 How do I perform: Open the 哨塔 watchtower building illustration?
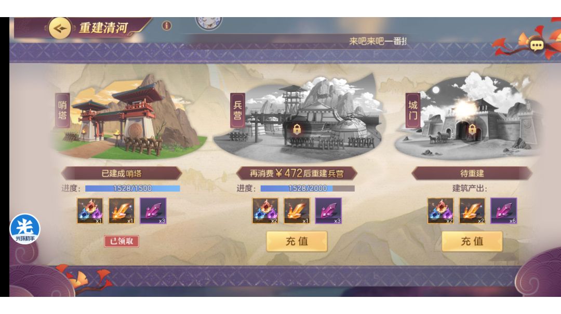(129, 118)
